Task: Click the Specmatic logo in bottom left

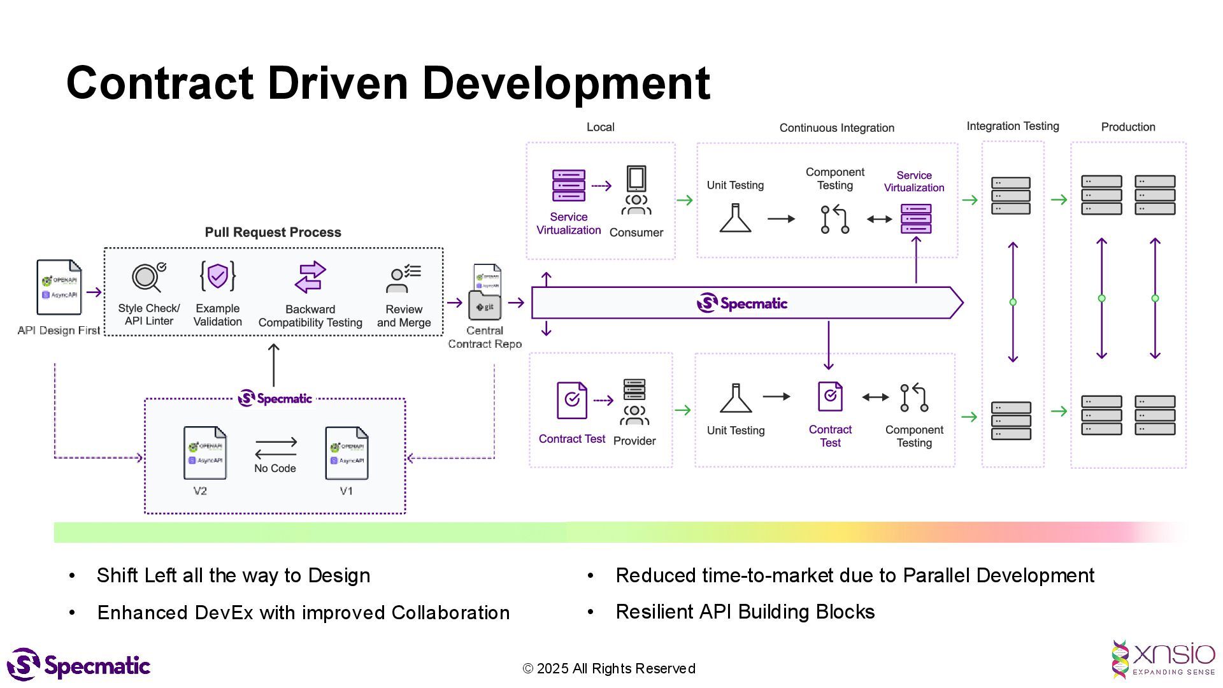Action: point(79,665)
